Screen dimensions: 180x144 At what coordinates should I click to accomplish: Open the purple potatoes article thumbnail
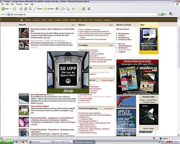point(24,122)
